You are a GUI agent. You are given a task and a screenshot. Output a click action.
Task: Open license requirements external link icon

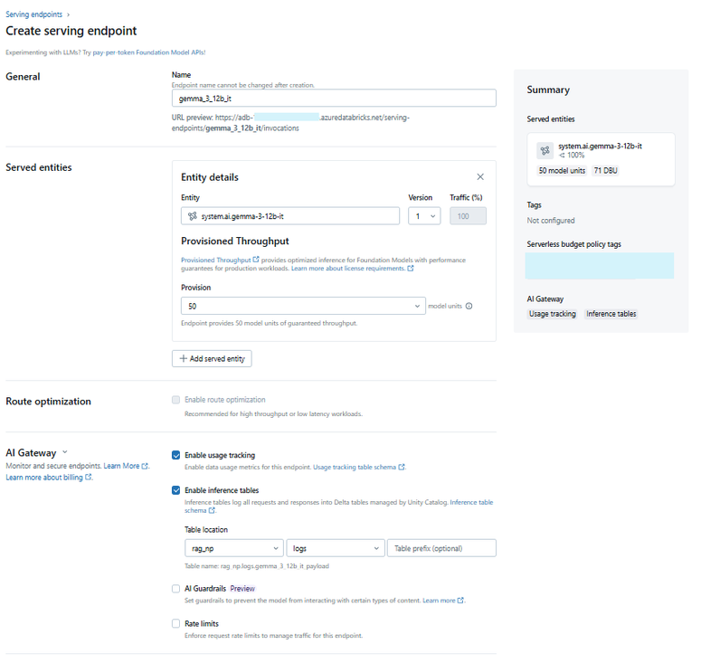pyautogui.click(x=411, y=269)
